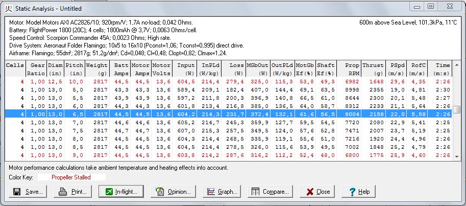
Task: Click the Compare button table icon
Action: 256,192
